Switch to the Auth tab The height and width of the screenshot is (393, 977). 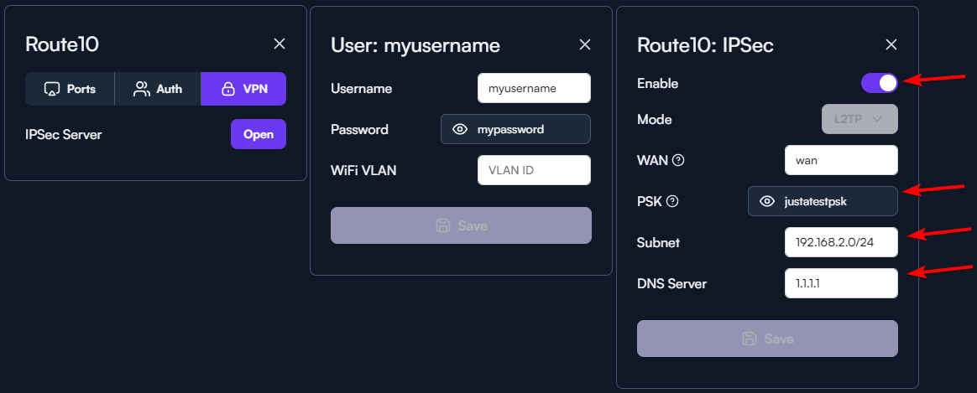[x=158, y=89]
